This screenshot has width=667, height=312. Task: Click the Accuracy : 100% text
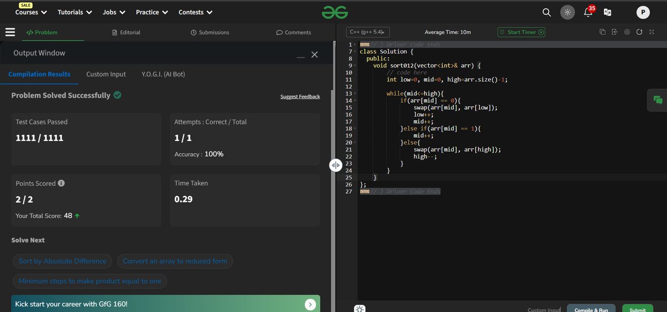199,154
